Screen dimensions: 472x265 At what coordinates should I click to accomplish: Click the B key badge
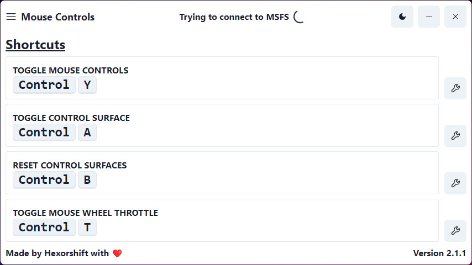87,180
